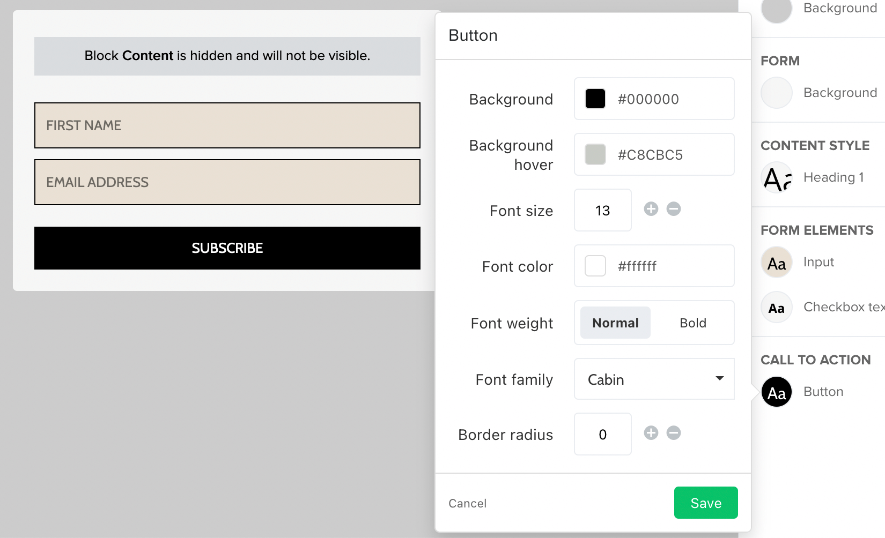885x538 pixels.
Task: Click the SUBSCRIBE button in preview
Action: pos(227,248)
